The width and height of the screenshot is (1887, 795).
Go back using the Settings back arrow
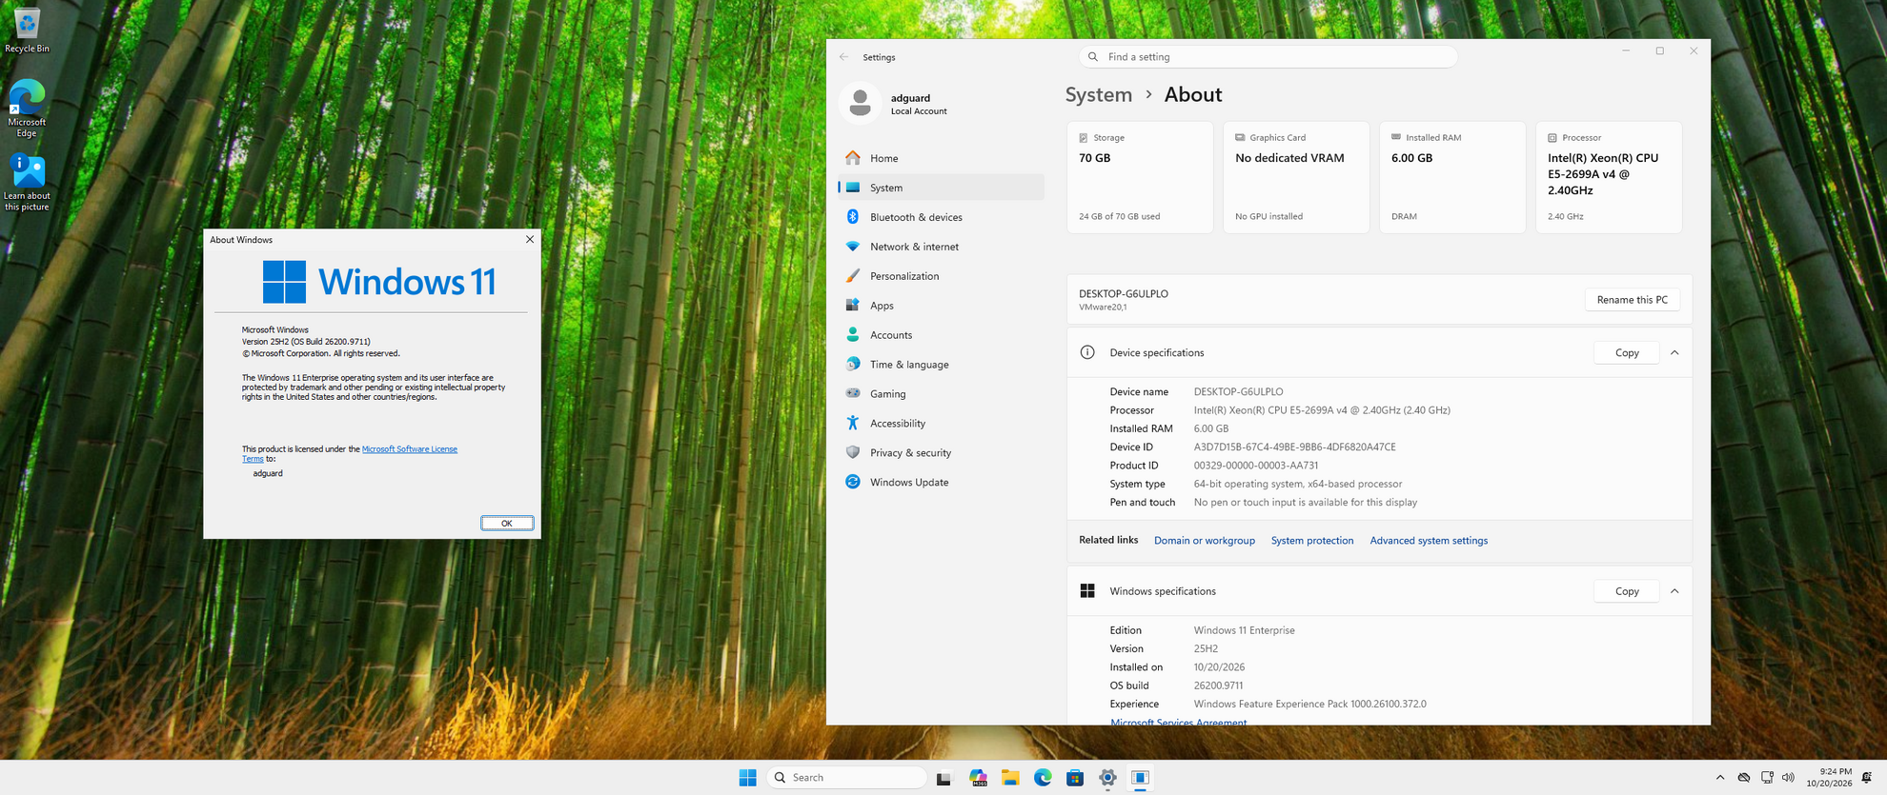coord(843,57)
